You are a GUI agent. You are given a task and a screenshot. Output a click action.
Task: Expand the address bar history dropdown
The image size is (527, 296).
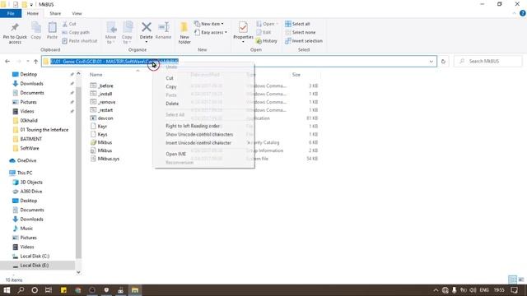431,62
